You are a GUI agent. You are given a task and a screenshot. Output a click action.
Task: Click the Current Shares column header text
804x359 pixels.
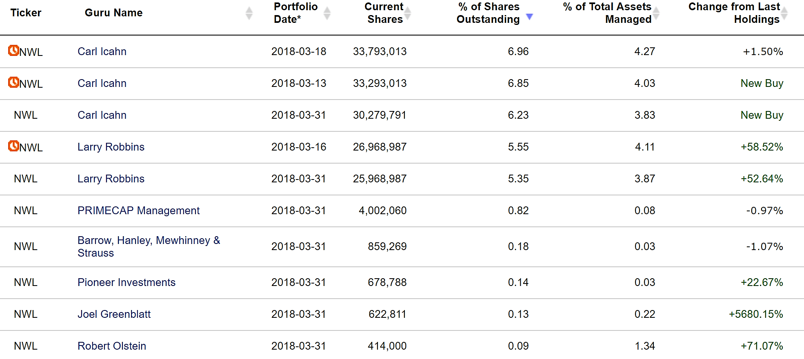(384, 13)
